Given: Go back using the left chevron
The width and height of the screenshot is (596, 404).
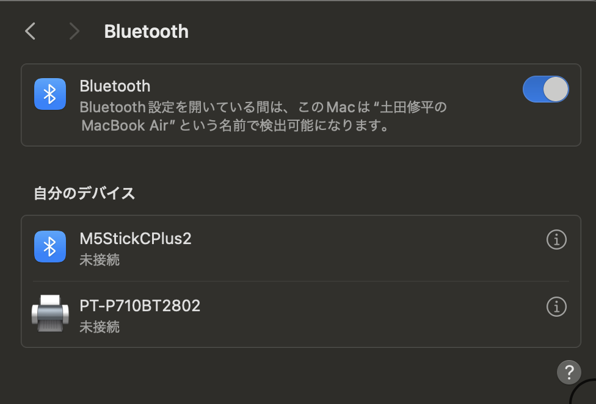Looking at the screenshot, I should click(x=30, y=31).
